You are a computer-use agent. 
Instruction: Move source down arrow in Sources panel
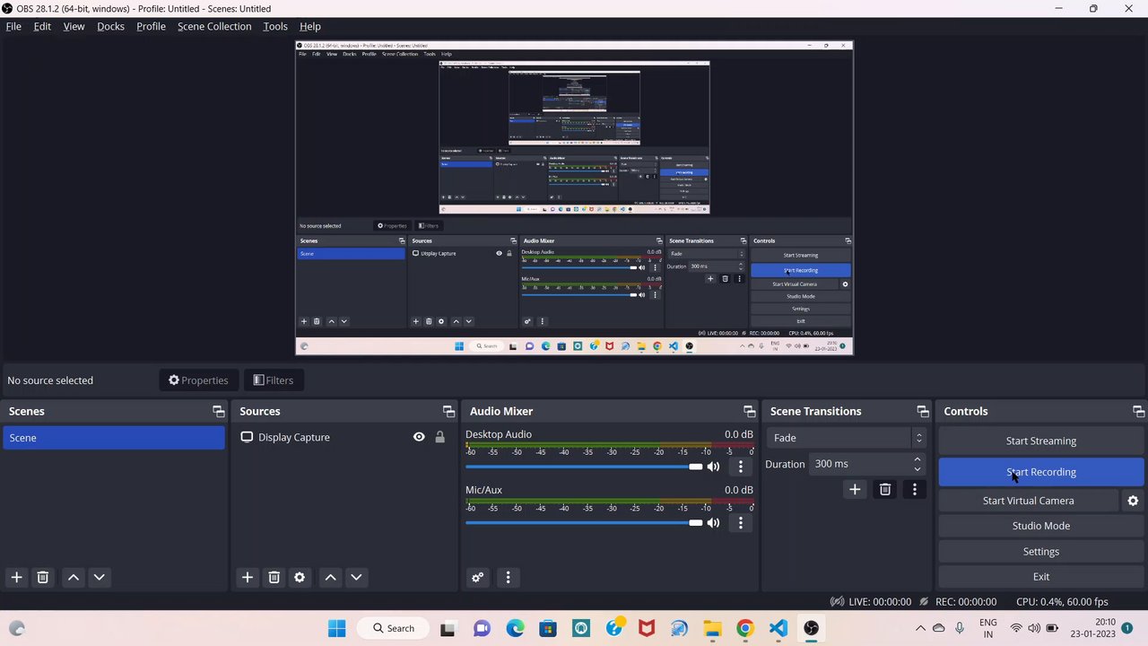point(356,577)
